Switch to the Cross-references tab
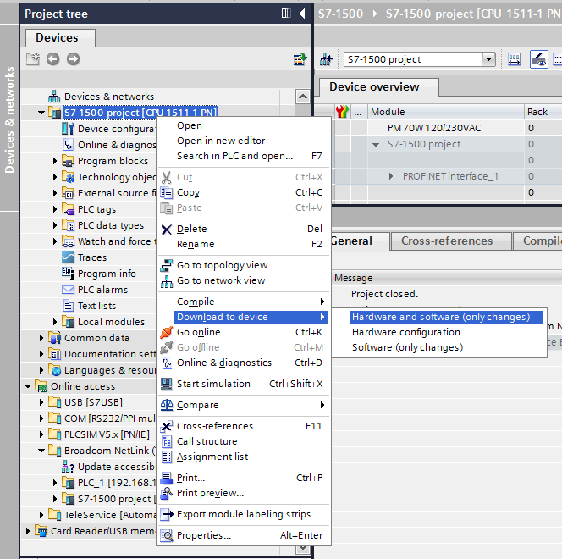Viewport: 562px width, 559px height. (x=446, y=241)
